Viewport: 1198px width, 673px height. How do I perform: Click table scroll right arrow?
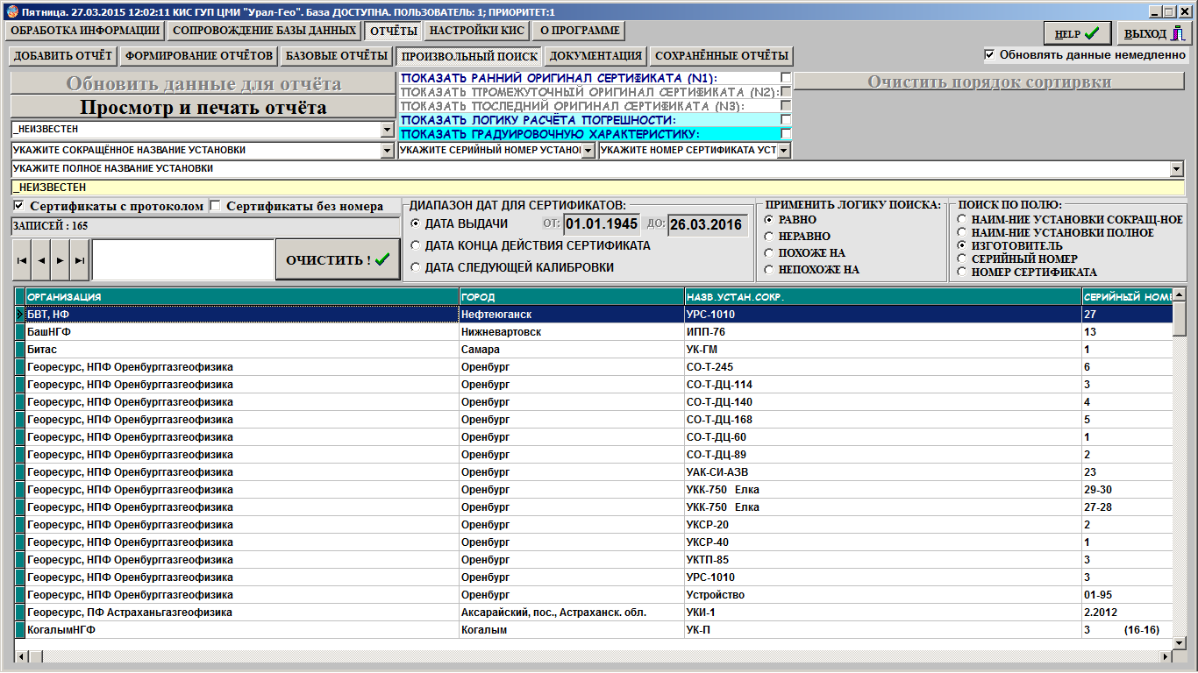tap(1166, 656)
